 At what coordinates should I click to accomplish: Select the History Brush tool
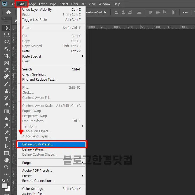click(x=6, y=97)
